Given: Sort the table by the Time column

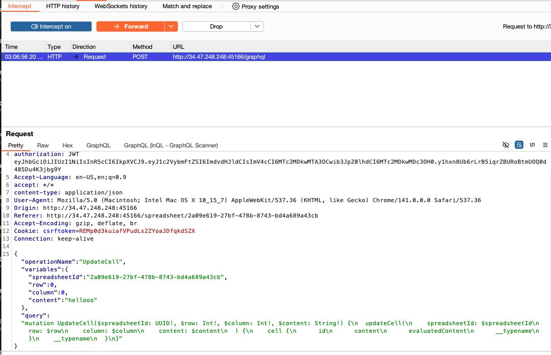Looking at the screenshot, I should pyautogui.click(x=12, y=47).
